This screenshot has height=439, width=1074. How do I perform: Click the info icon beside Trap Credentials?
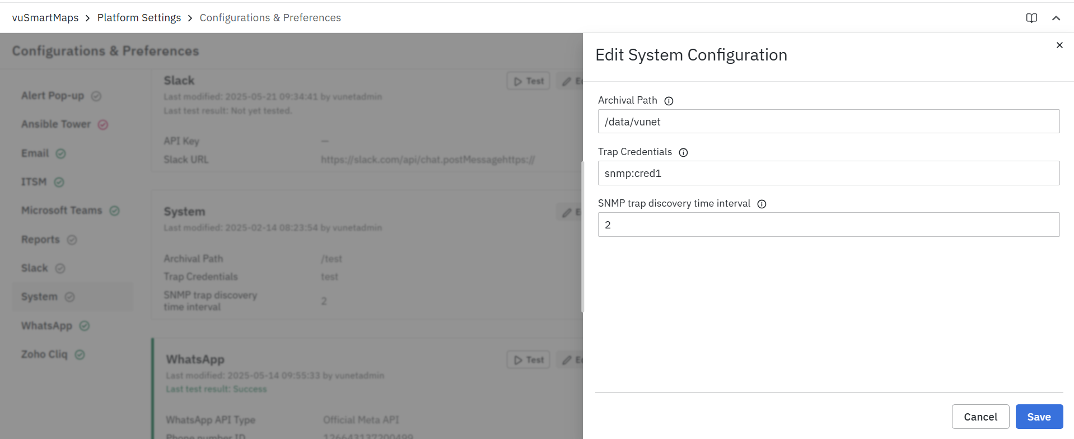pyautogui.click(x=683, y=152)
